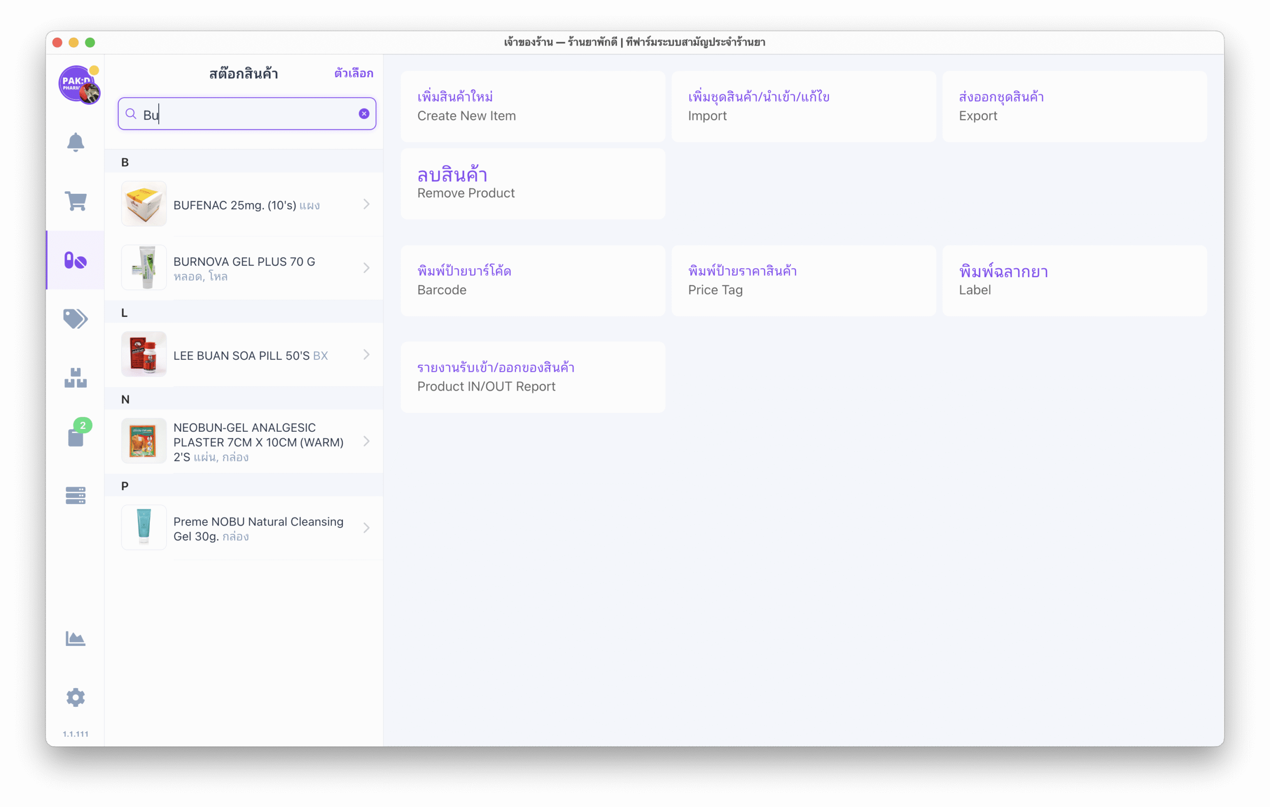1270x807 pixels.
Task: Open the warehouse boxes sidebar icon
Action: (75, 377)
